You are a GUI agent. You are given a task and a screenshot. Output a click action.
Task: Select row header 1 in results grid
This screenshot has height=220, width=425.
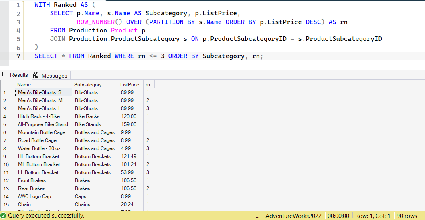pyautogui.click(x=8, y=92)
